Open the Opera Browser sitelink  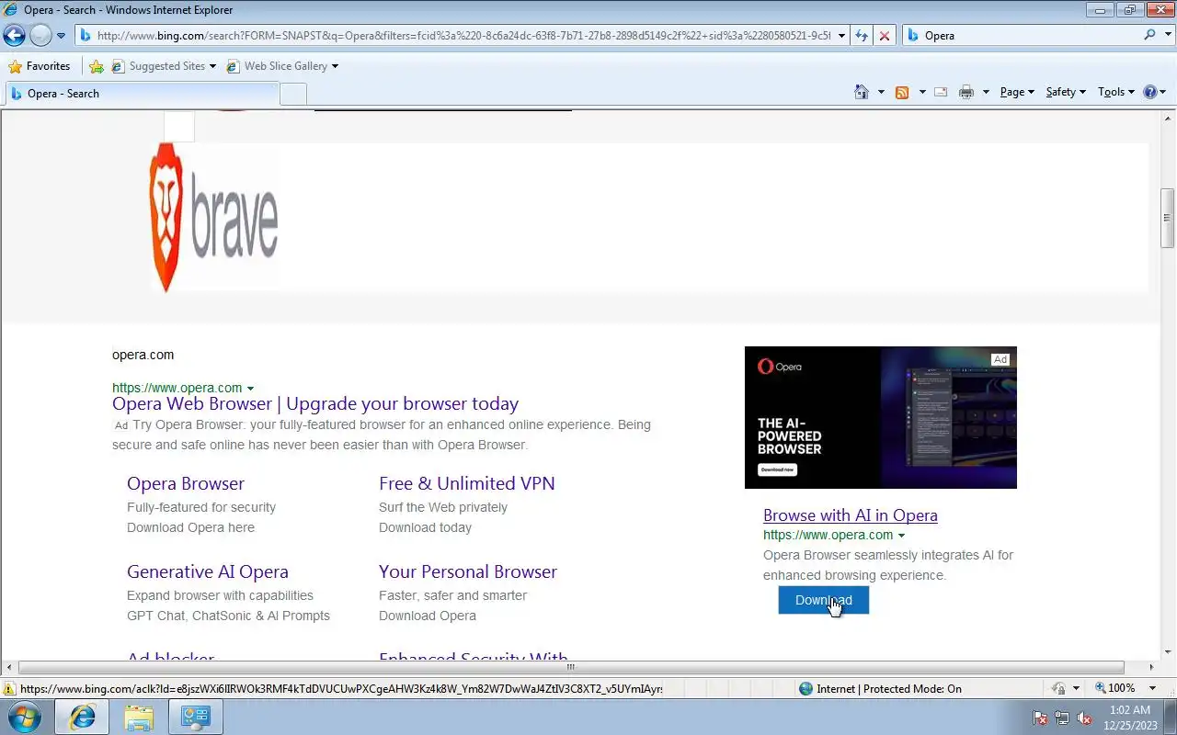pos(186,483)
